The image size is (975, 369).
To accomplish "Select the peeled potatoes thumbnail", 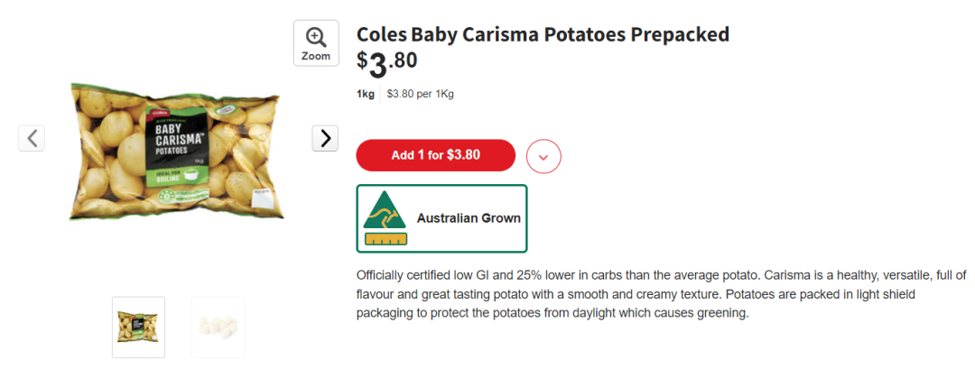I will 218,327.
